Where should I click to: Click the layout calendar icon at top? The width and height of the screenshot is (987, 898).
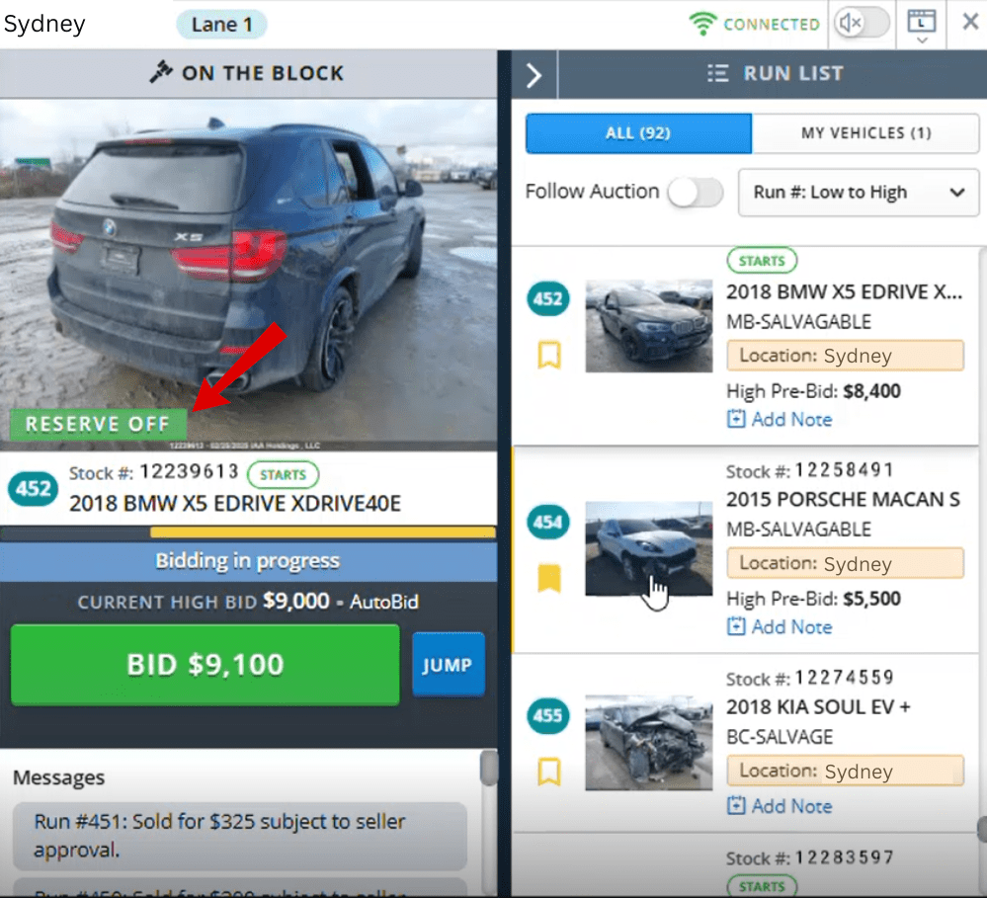pos(921,20)
